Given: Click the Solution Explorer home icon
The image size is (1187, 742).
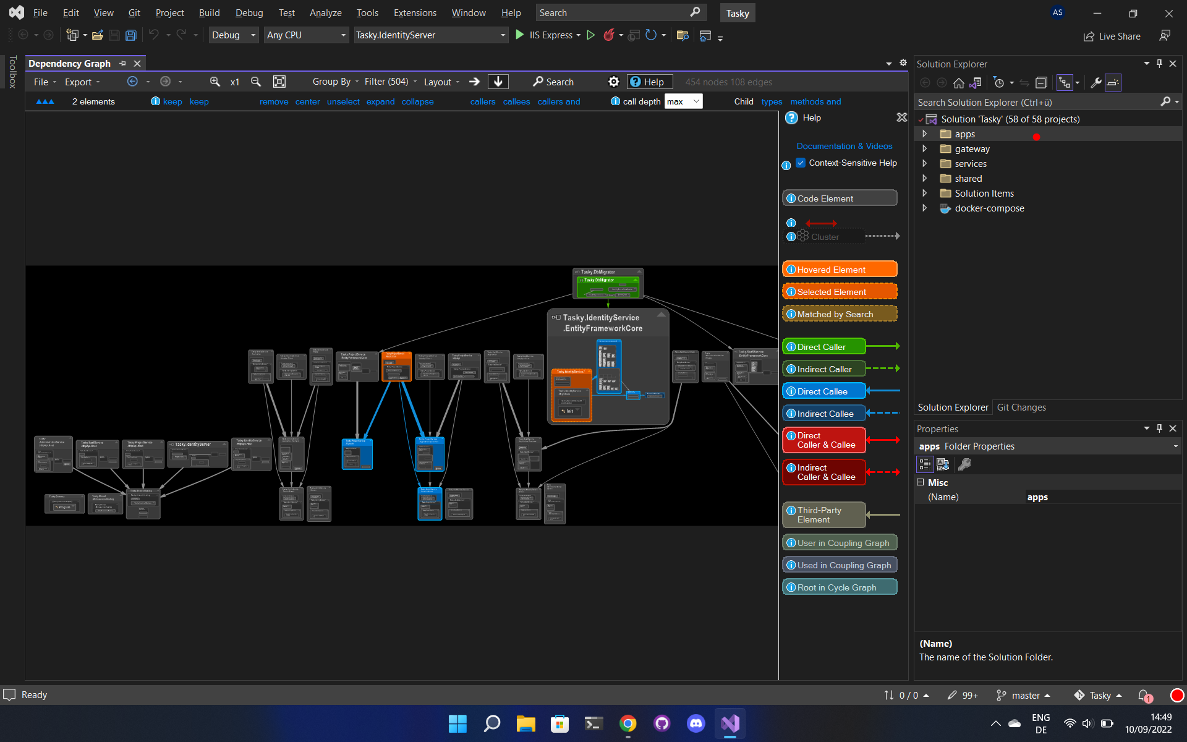Looking at the screenshot, I should [959, 83].
